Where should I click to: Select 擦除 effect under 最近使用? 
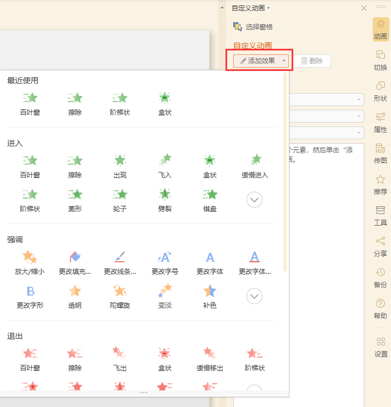[75, 104]
